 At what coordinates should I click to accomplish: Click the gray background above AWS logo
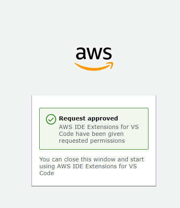coord(90,23)
